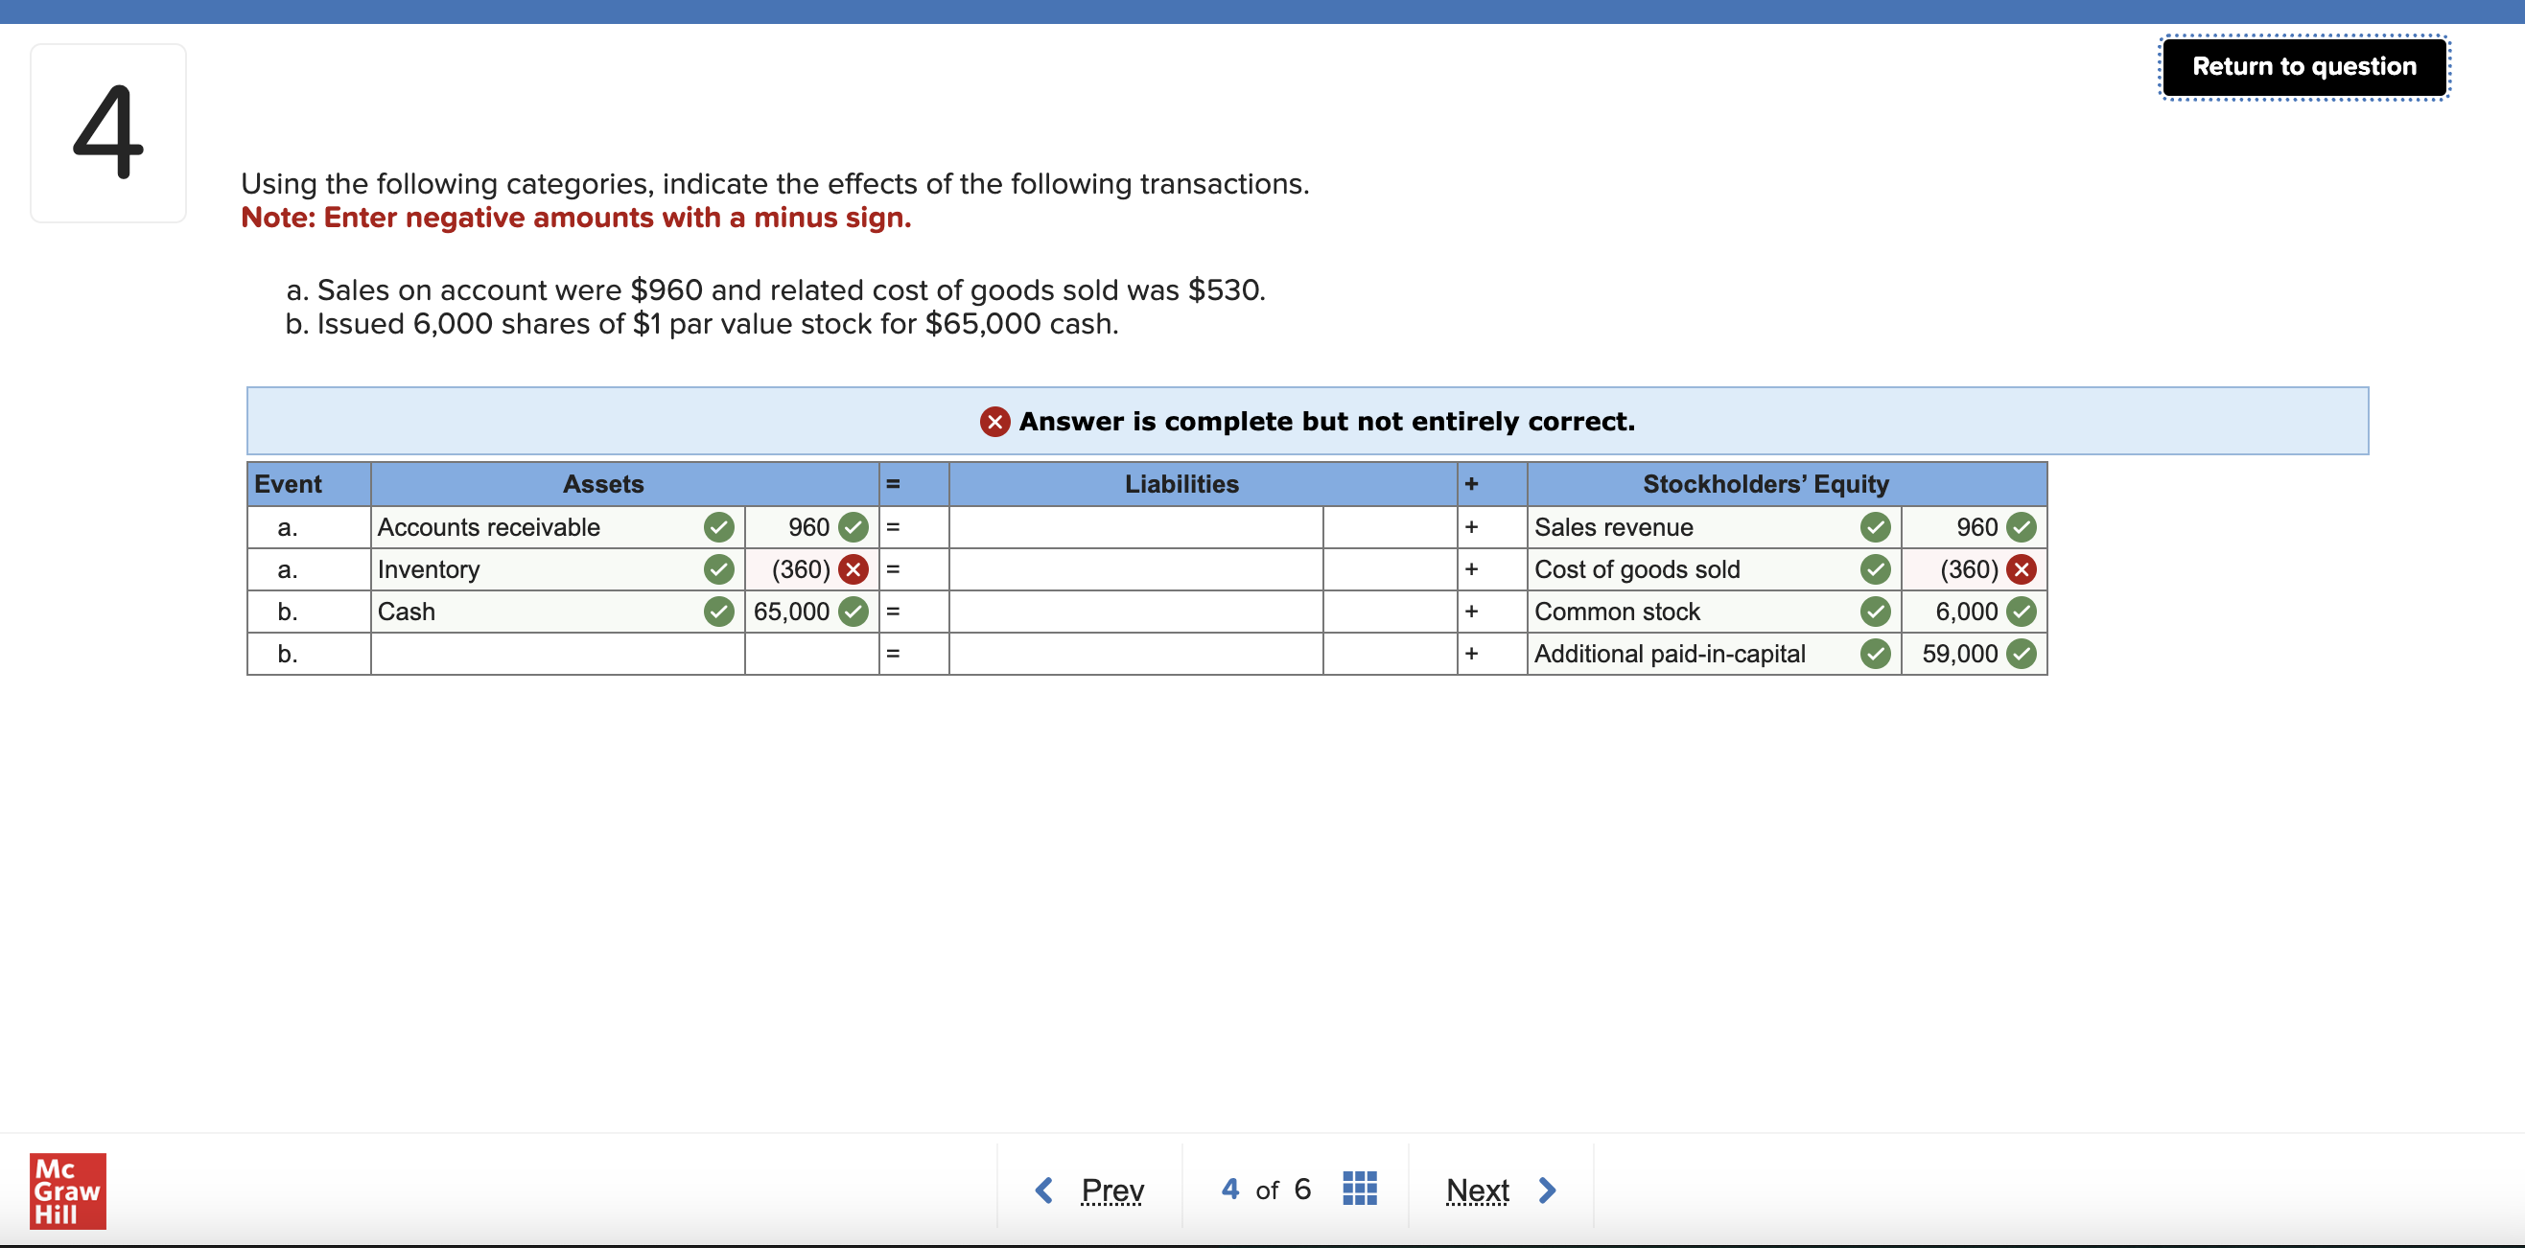Click the Prev link
Screen dimensions: 2525x1248
(1111, 1190)
